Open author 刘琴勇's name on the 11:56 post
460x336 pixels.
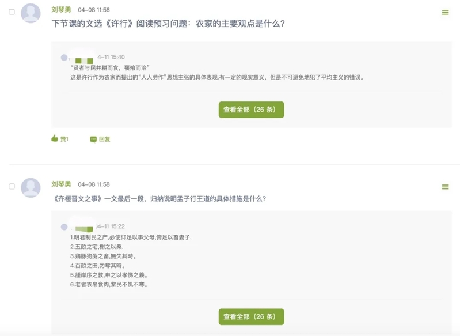tap(61, 10)
